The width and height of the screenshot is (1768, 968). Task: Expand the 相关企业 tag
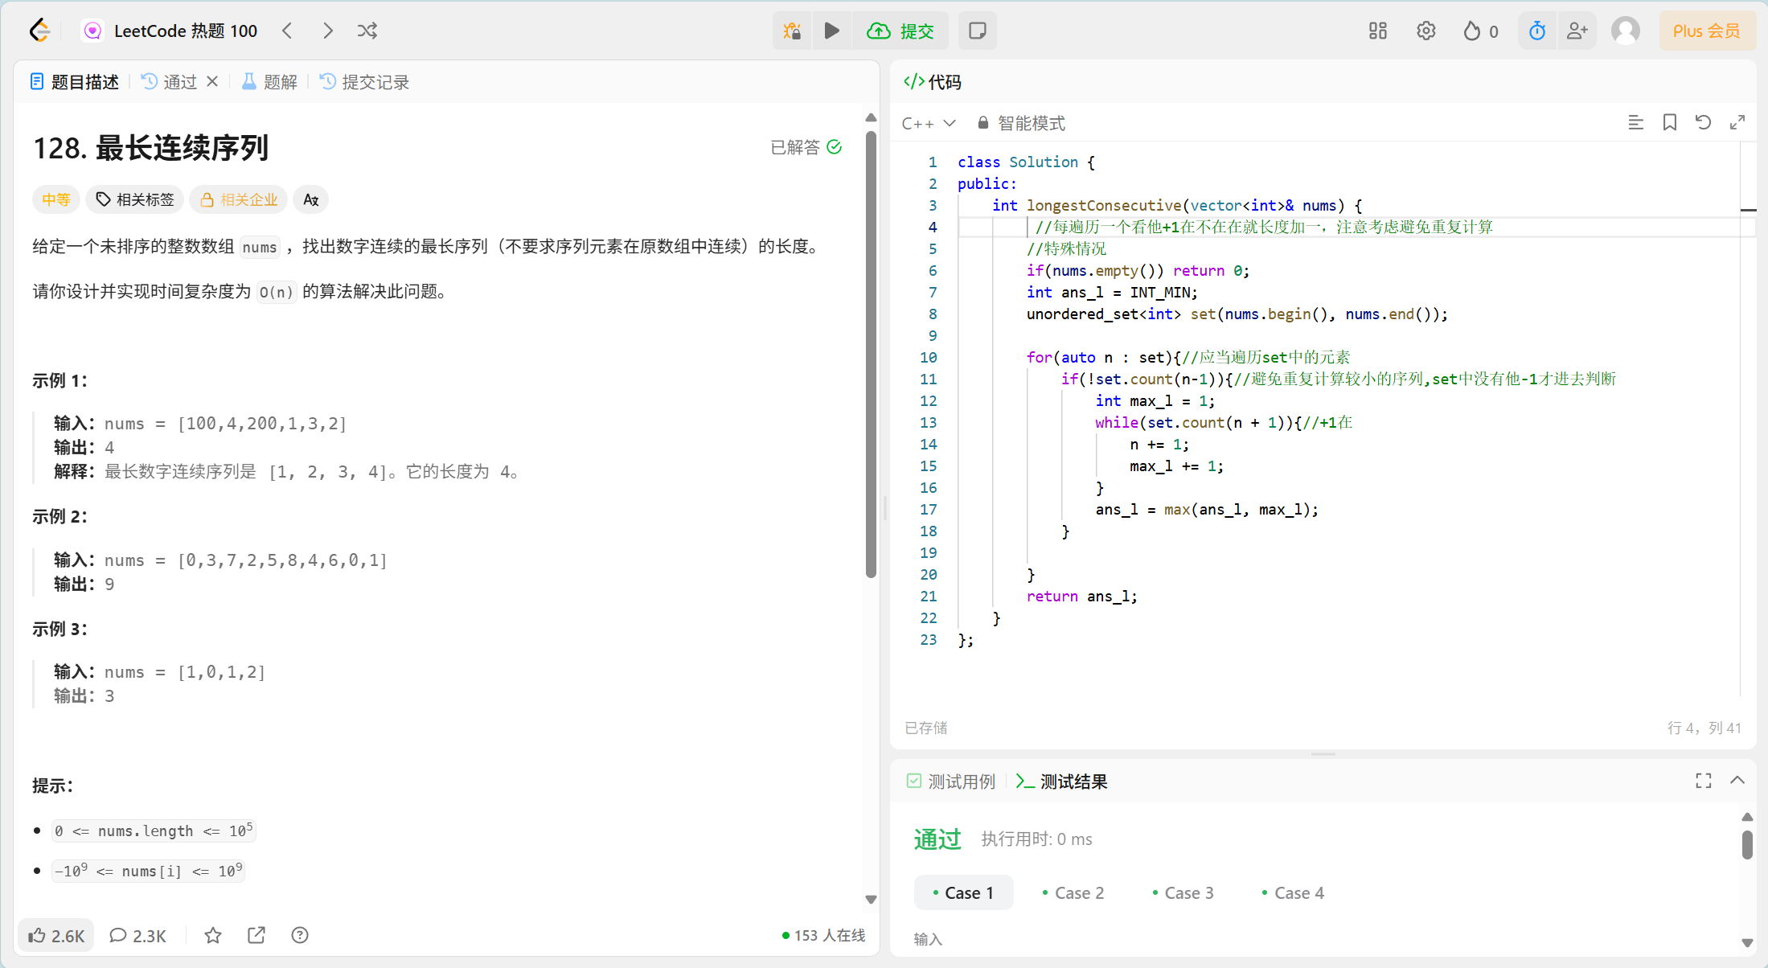coord(239,199)
